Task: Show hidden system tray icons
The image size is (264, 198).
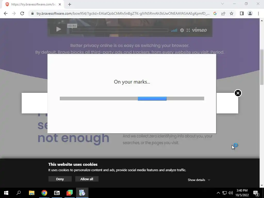Action: tap(218, 193)
